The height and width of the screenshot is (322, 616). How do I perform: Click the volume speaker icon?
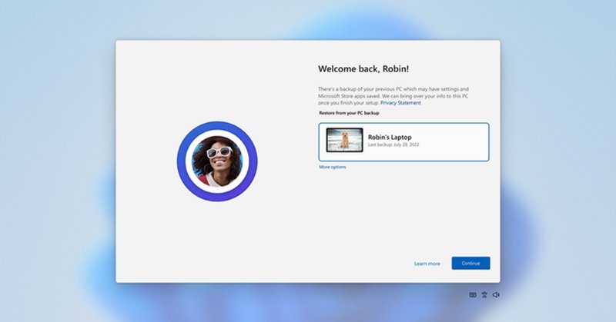pyautogui.click(x=496, y=295)
